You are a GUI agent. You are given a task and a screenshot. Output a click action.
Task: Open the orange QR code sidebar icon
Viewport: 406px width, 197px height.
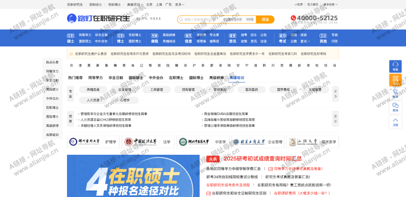pyautogui.click(x=395, y=80)
